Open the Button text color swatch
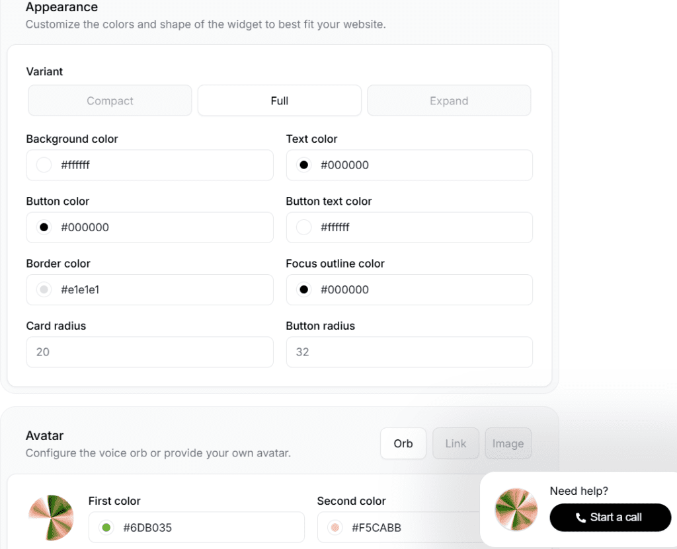Viewport: 677px width, 549px height. (x=304, y=227)
